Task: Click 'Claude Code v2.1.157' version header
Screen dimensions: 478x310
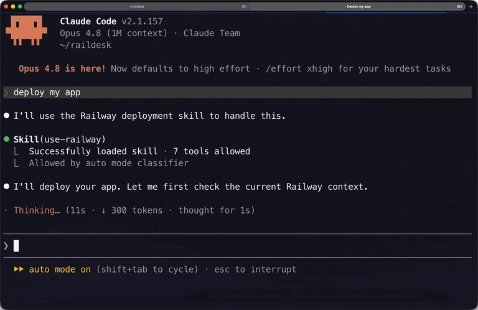Action: pos(111,21)
